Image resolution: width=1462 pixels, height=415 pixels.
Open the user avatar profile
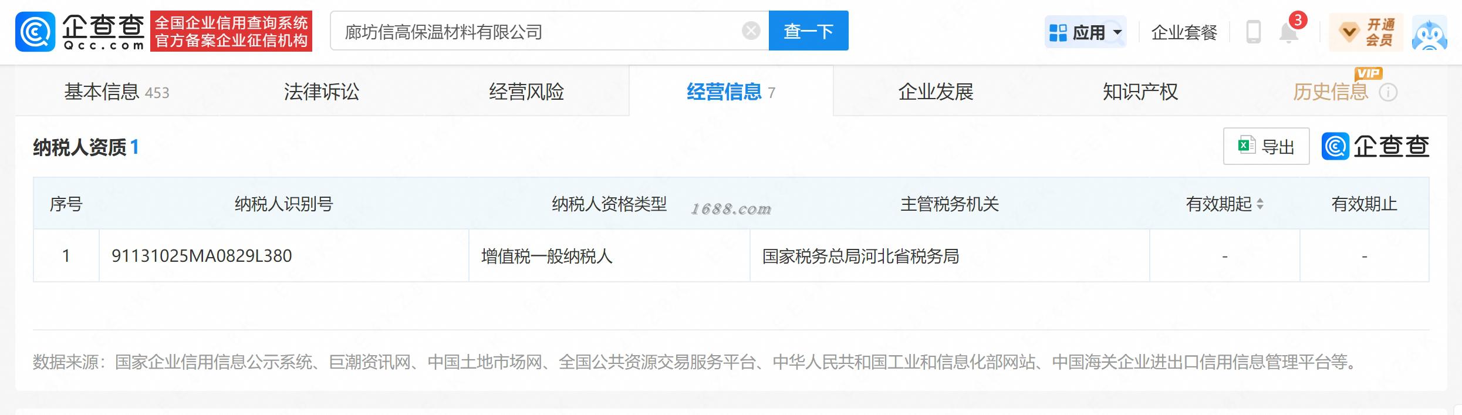pyautogui.click(x=1429, y=32)
